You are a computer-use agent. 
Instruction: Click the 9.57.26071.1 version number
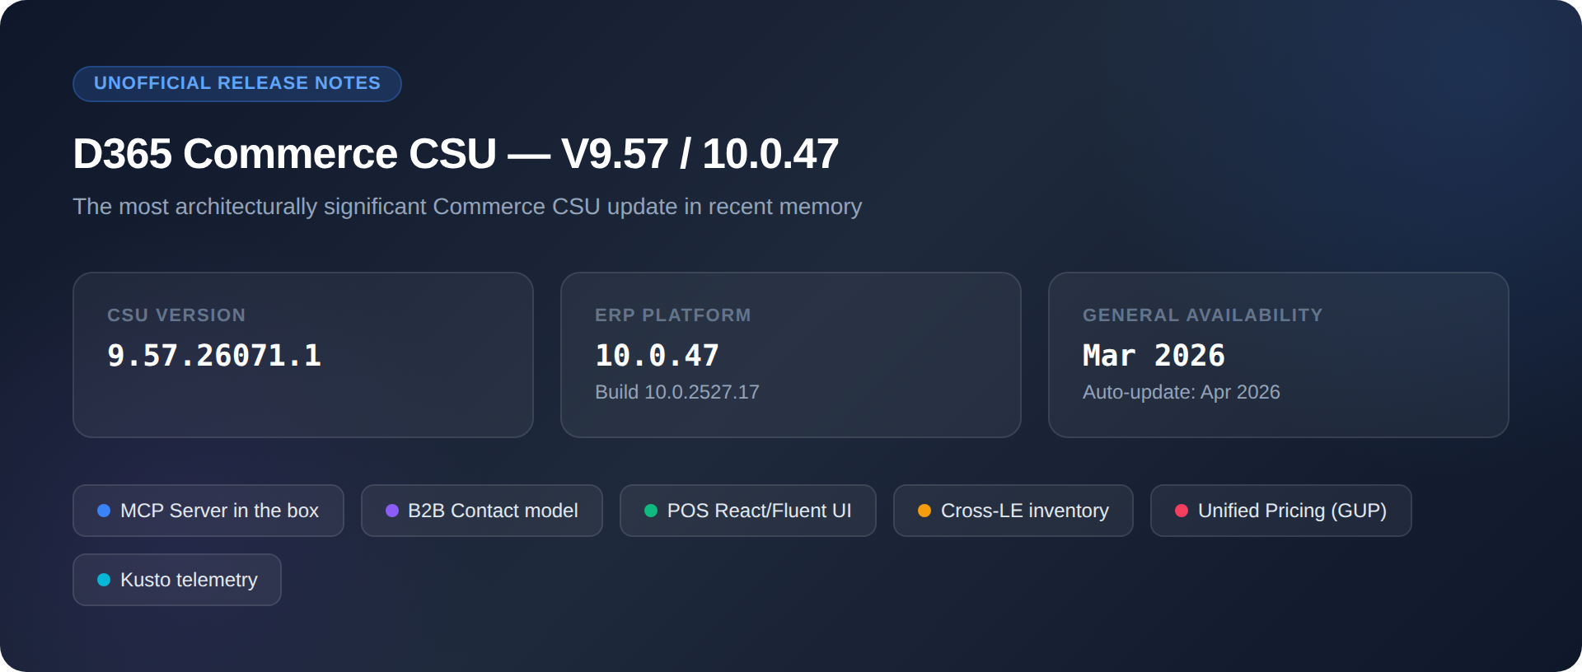[x=214, y=356]
